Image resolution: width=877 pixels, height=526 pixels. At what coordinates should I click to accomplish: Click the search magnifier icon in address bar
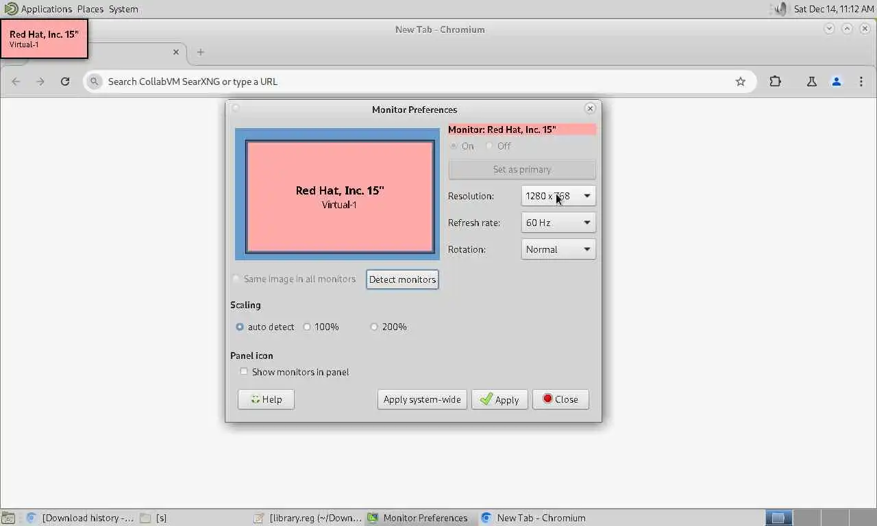(95, 82)
